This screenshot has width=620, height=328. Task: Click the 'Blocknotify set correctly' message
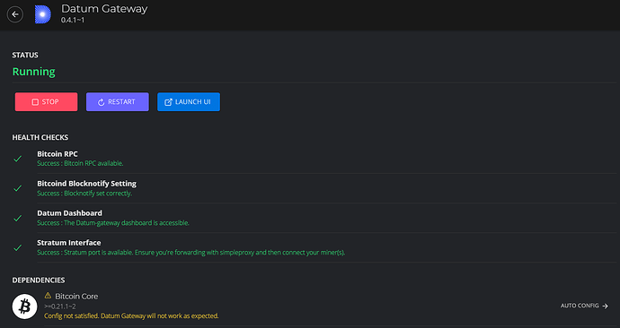pos(84,194)
